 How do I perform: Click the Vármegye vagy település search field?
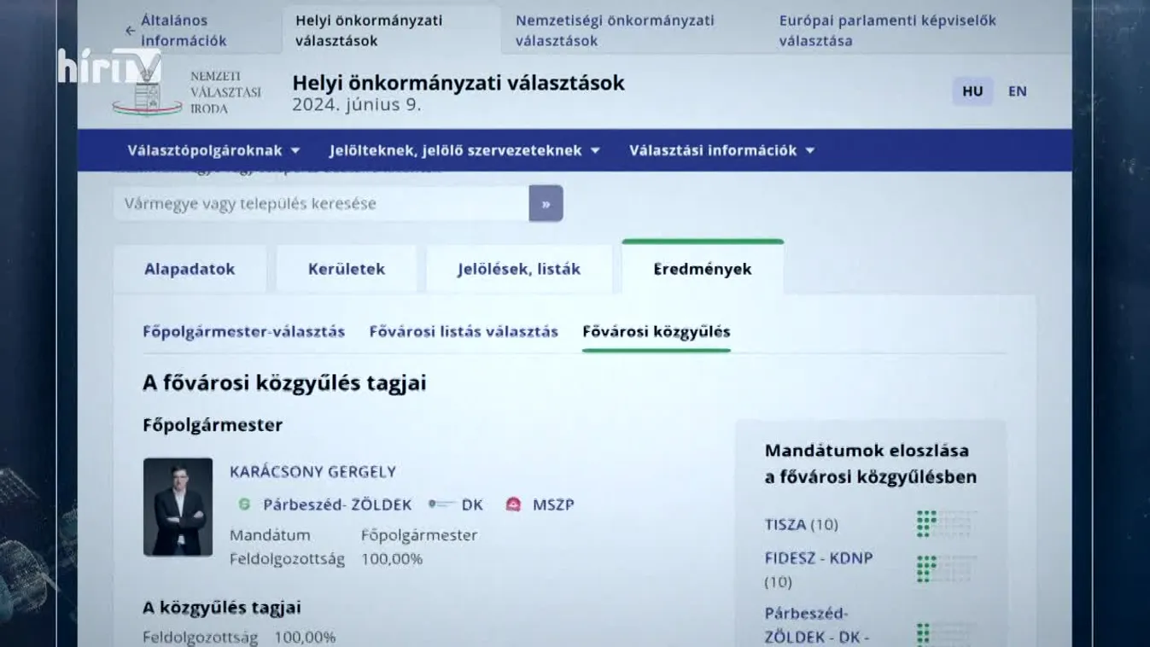(321, 204)
